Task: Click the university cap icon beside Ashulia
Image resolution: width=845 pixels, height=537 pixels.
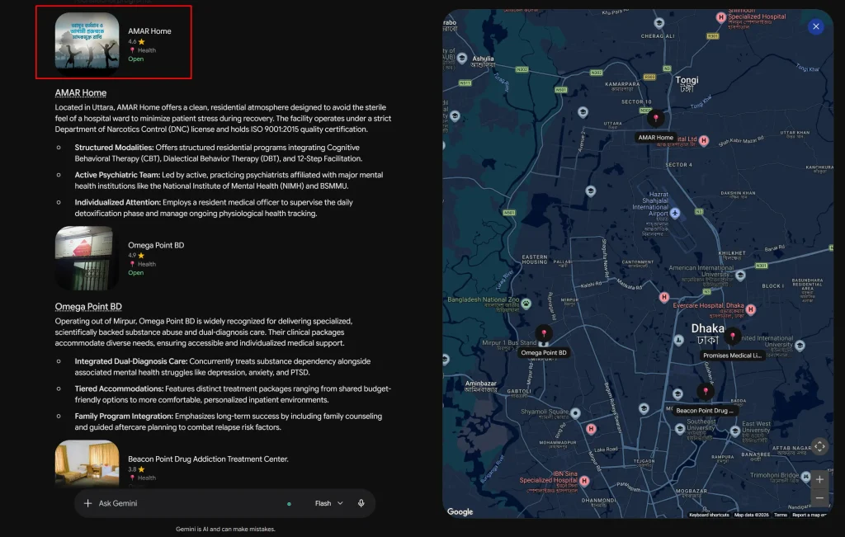Action: (x=462, y=59)
